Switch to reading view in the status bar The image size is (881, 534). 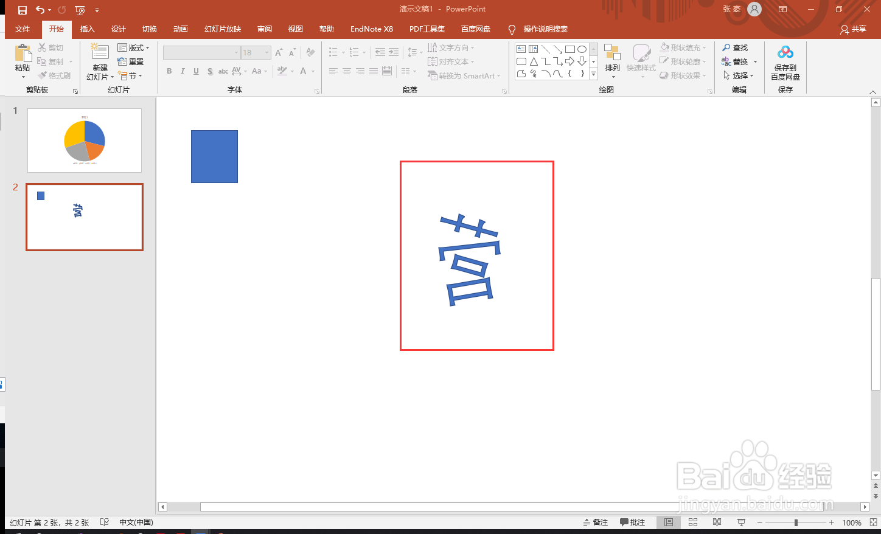[717, 522]
